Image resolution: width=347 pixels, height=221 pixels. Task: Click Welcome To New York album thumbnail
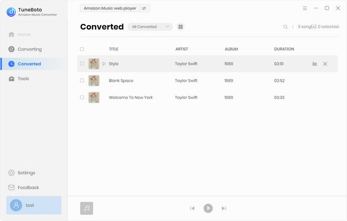click(94, 97)
